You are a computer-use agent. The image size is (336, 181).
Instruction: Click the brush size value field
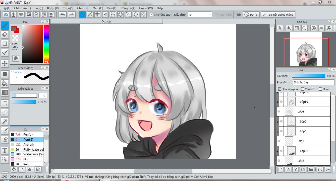[42, 96]
